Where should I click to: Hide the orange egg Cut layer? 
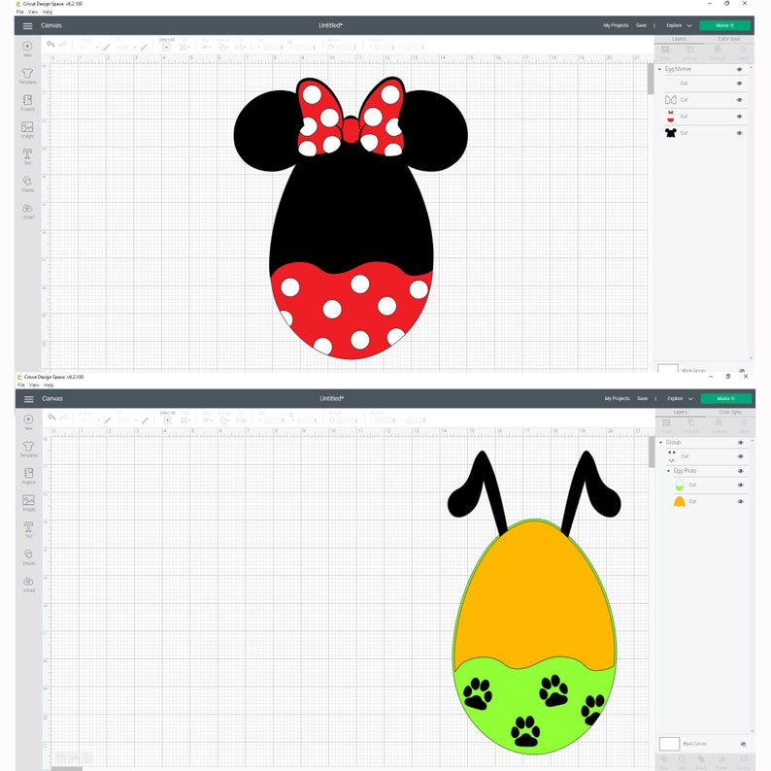tap(741, 502)
